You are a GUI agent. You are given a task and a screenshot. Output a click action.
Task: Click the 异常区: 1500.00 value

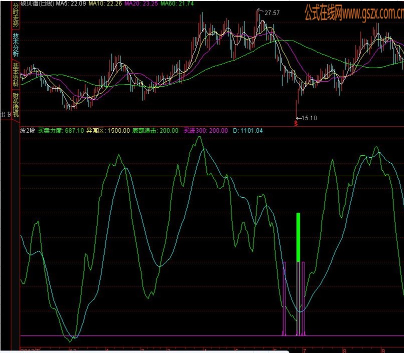[108, 131]
